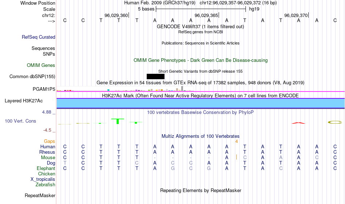Click the -4.5 PhyloP lower limit

point(47,130)
